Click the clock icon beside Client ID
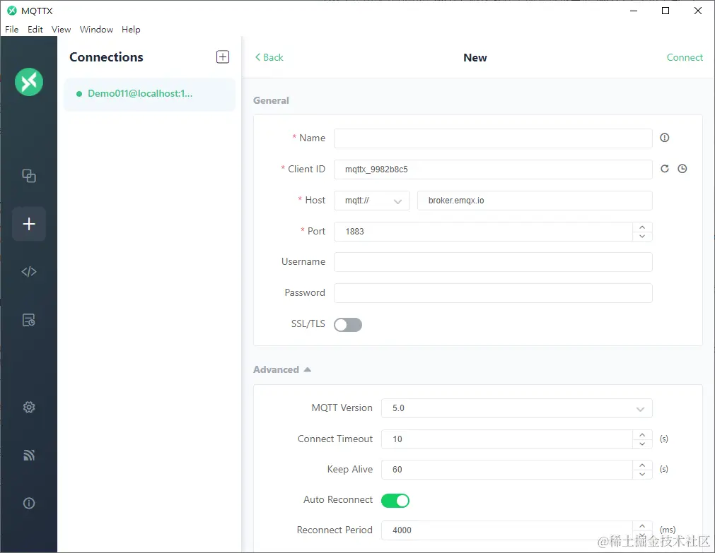 click(682, 169)
